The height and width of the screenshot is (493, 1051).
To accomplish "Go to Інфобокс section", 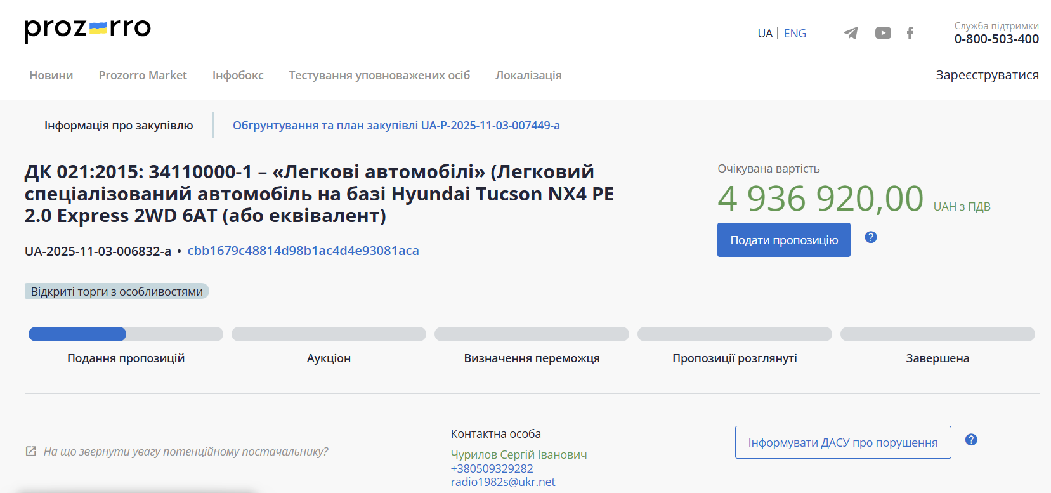I will [x=238, y=76].
